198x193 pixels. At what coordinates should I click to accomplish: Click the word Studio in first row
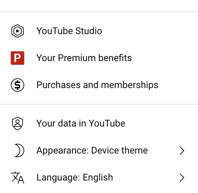[x=89, y=31]
